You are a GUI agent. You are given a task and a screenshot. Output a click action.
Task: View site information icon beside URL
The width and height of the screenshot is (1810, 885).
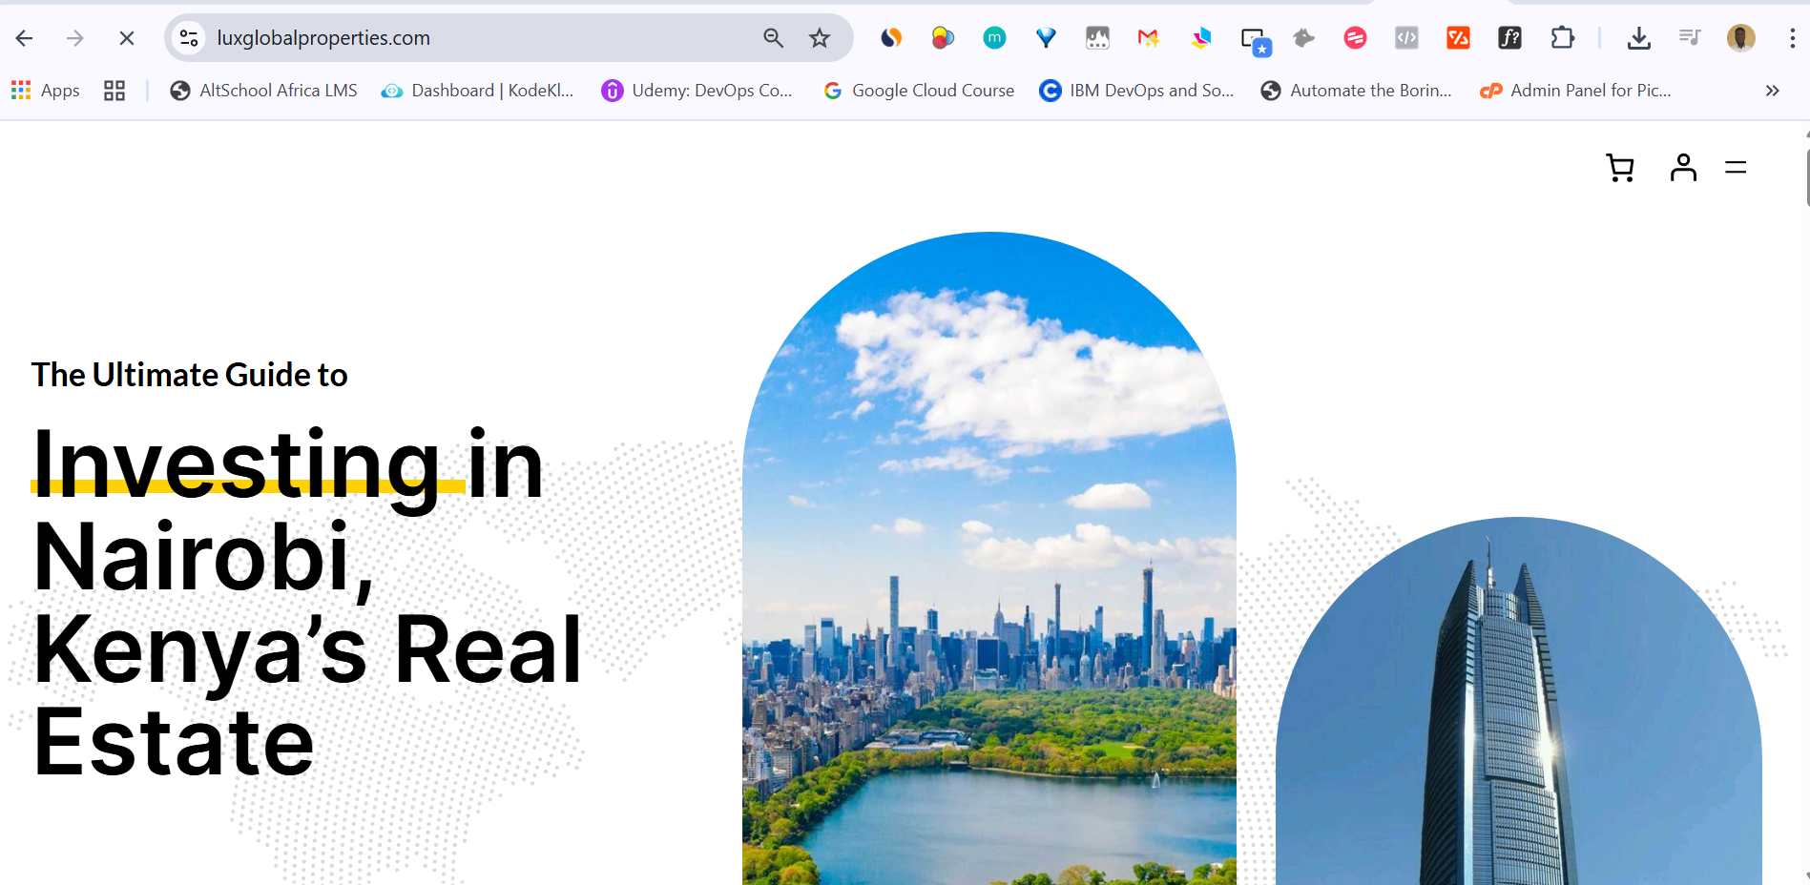click(189, 38)
